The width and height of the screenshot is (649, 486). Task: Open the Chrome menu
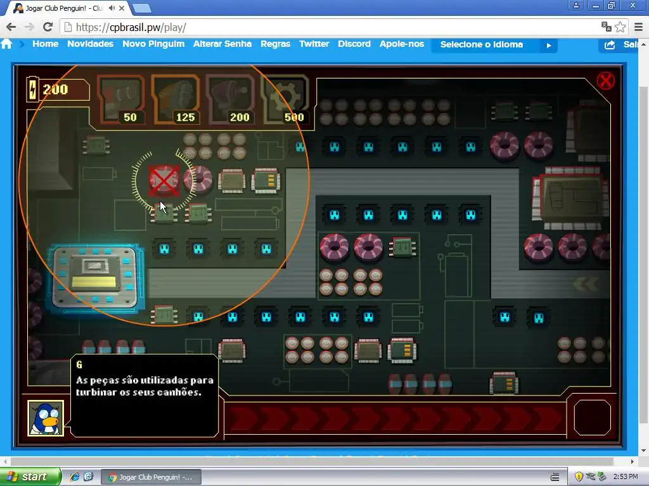coord(639,27)
